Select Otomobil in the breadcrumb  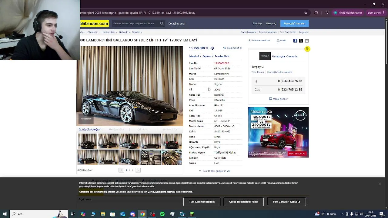92,32
